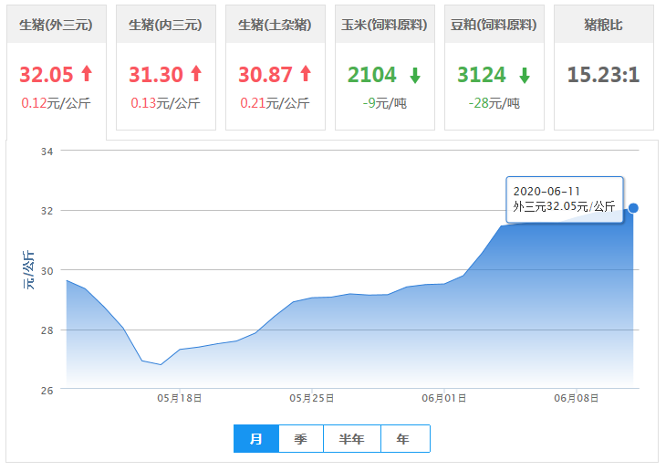666x471 pixels.
Task: Click the green down arrow beside 2104
Action: [414, 75]
